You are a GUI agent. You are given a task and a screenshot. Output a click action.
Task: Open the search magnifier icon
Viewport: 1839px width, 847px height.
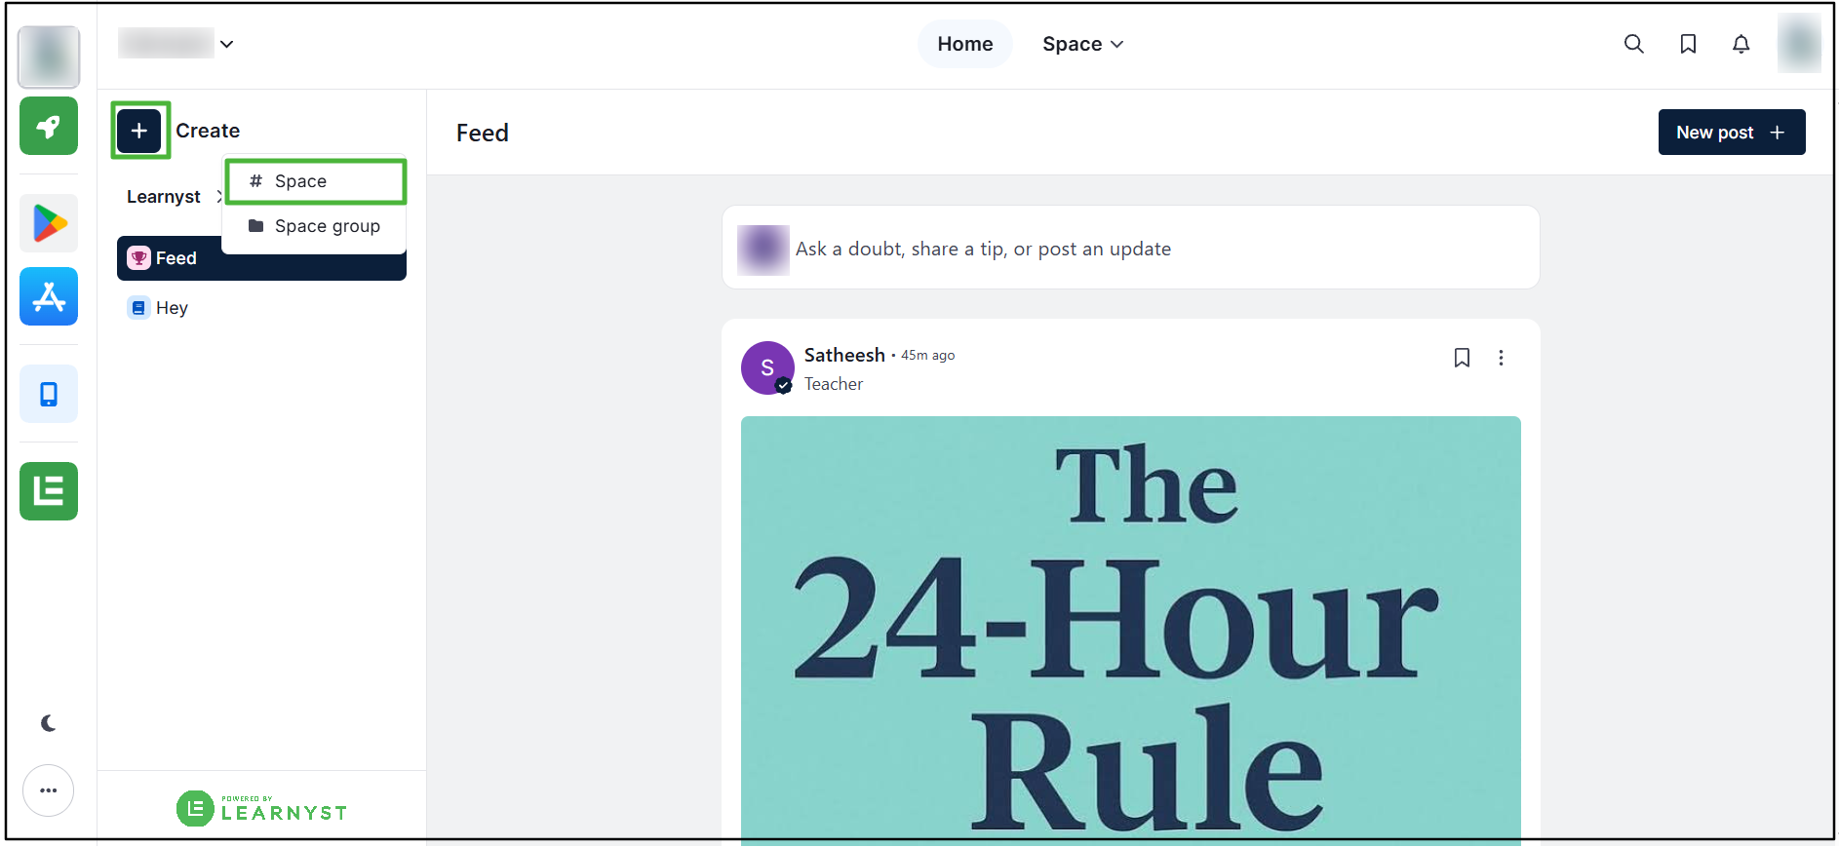1633,44
